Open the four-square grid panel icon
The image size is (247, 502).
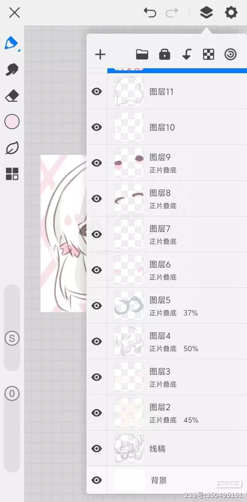(x=12, y=174)
